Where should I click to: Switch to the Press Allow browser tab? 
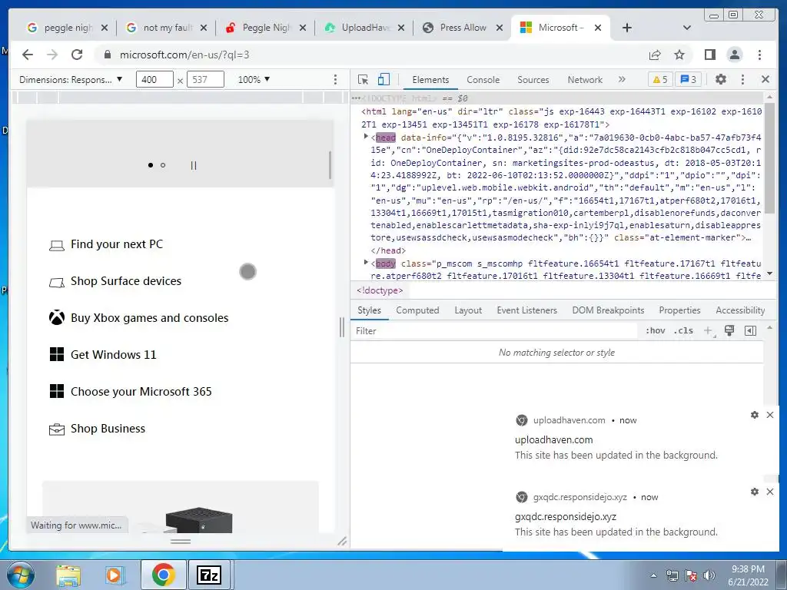click(x=462, y=28)
